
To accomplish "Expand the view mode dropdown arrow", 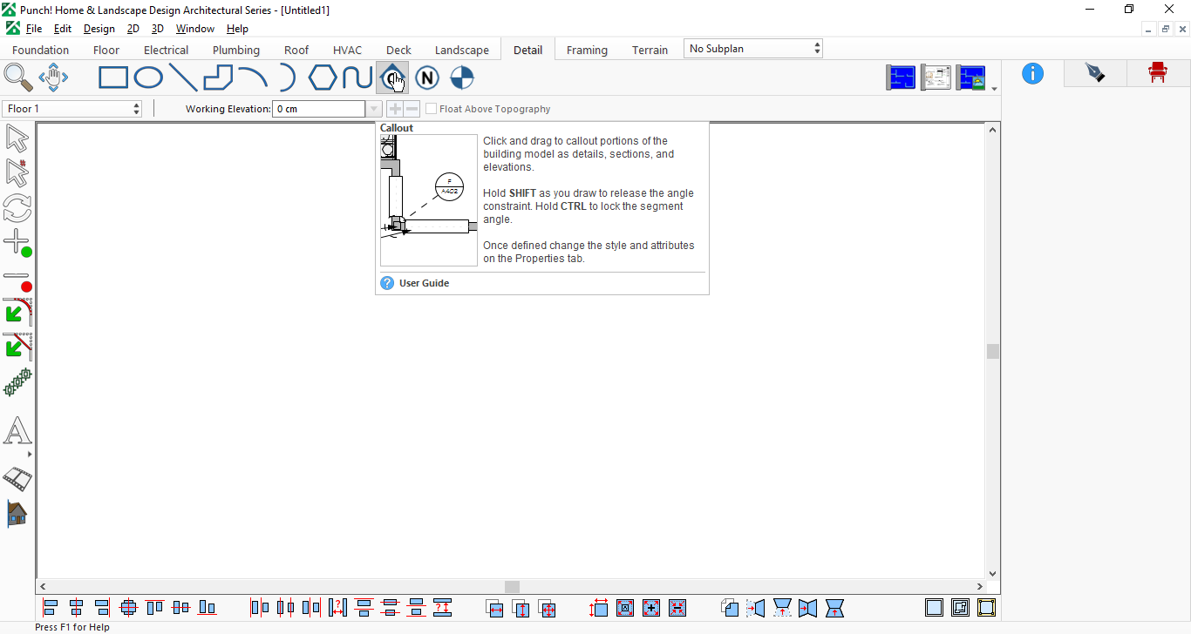I will 995,89.
